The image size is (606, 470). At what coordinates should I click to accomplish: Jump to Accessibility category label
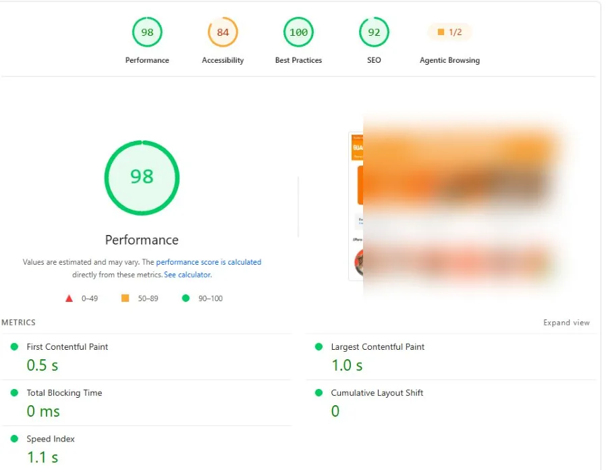[223, 60]
